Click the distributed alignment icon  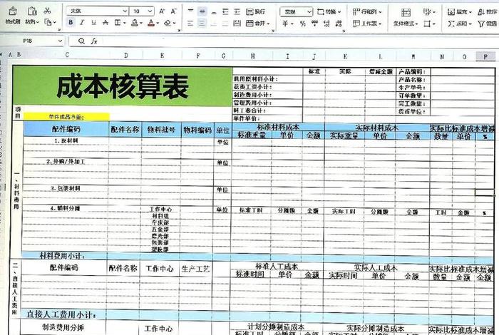pos(237,24)
